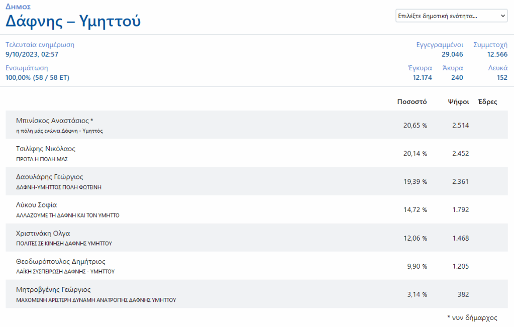
Task: Click the 'Δήμος' breadcrumb link
Action: pyautogui.click(x=18, y=7)
